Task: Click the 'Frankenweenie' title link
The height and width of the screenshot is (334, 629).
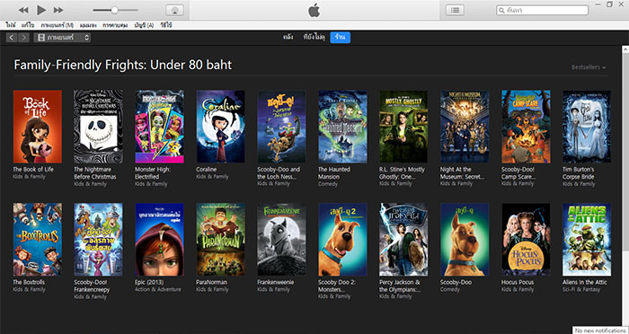Action: pos(276,282)
